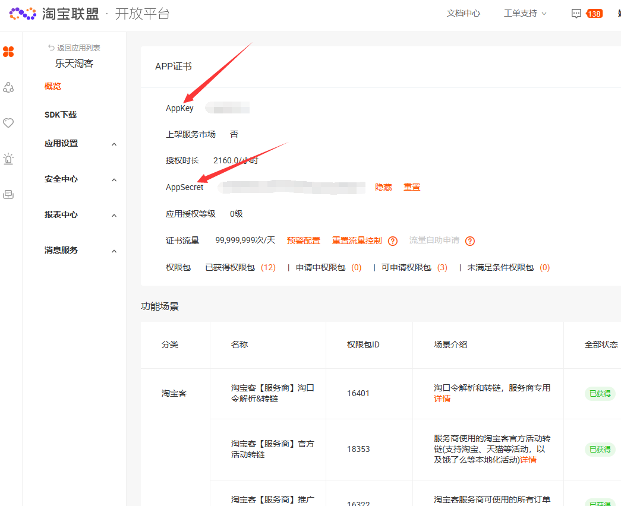This screenshot has width=621, height=506.
Task: Click help icon beside 流量自助申请
Action: coord(469,241)
